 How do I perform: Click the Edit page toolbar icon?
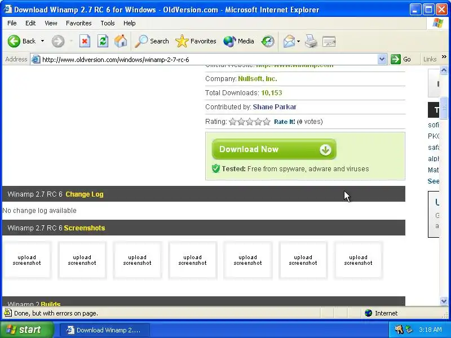click(x=329, y=41)
